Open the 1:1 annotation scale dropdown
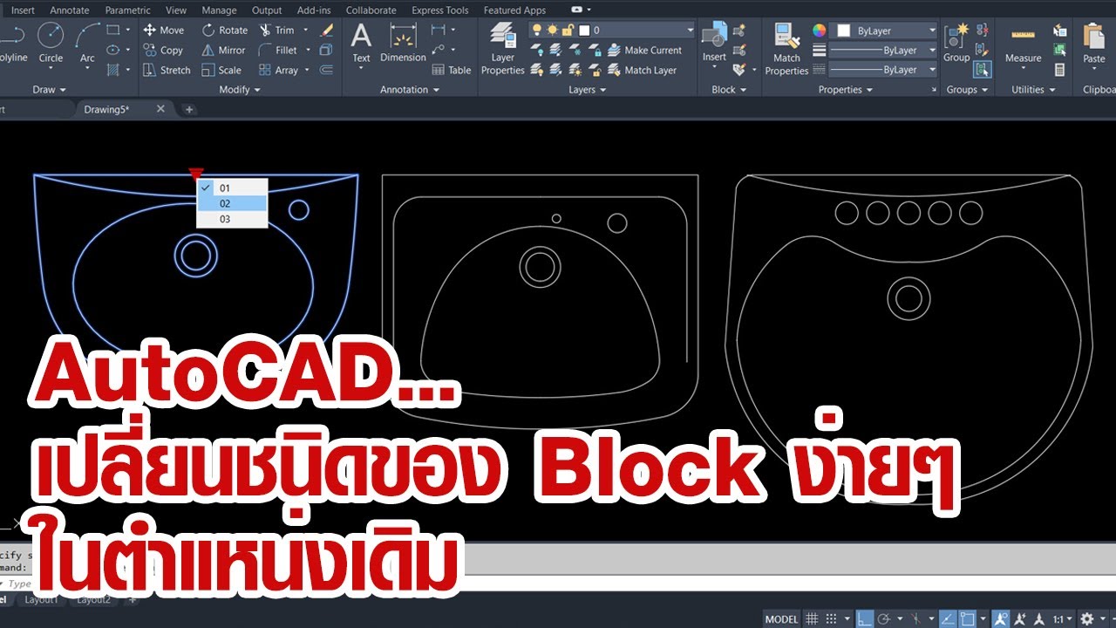The height and width of the screenshot is (628, 1116). 1063,619
